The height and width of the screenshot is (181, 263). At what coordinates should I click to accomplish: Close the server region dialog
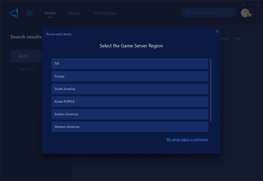[x=217, y=31]
